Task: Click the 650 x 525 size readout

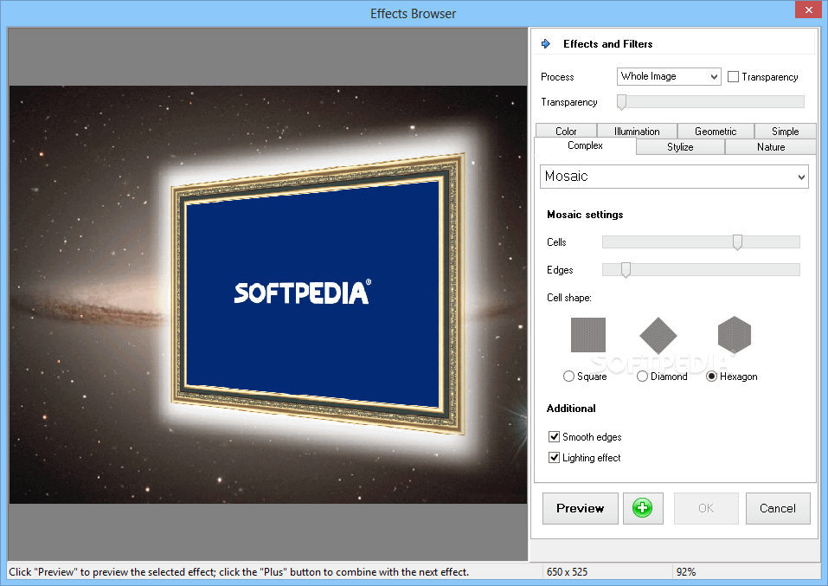Action: point(567,572)
